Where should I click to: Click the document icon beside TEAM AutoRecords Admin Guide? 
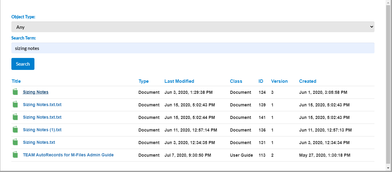(x=15, y=155)
